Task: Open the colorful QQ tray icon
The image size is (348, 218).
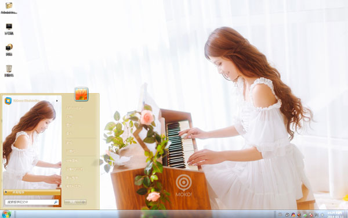Action: 293,215
